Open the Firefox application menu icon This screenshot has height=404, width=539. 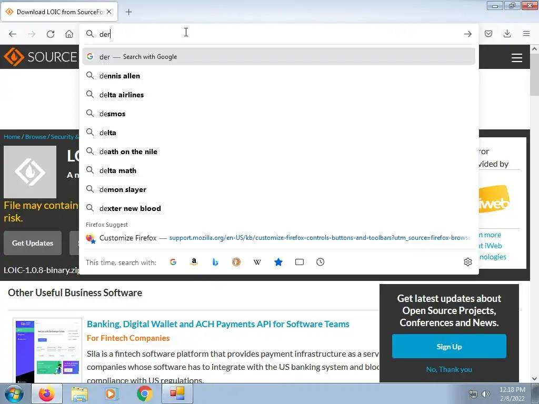526,34
